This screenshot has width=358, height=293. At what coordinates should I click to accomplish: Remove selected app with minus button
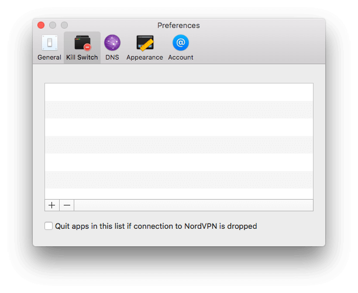(67, 205)
